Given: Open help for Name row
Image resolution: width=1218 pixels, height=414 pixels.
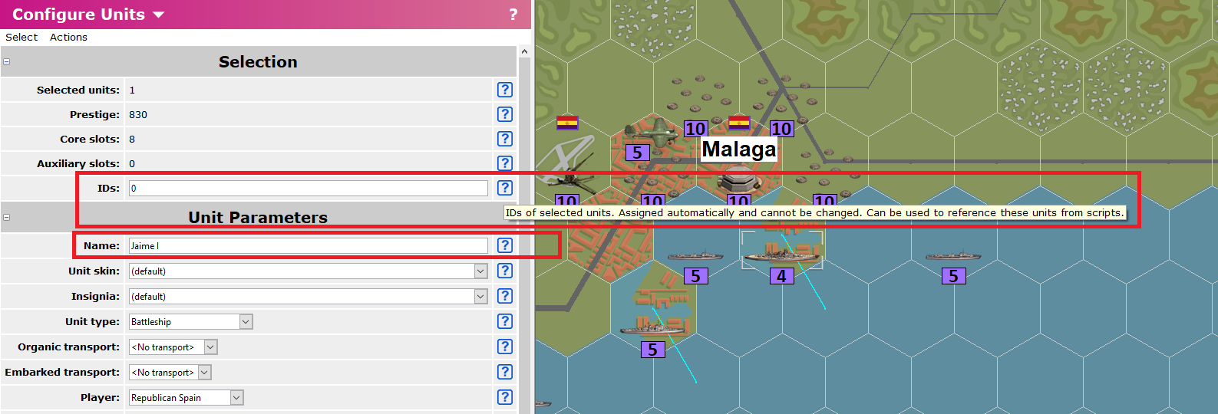Looking at the screenshot, I should click(504, 245).
